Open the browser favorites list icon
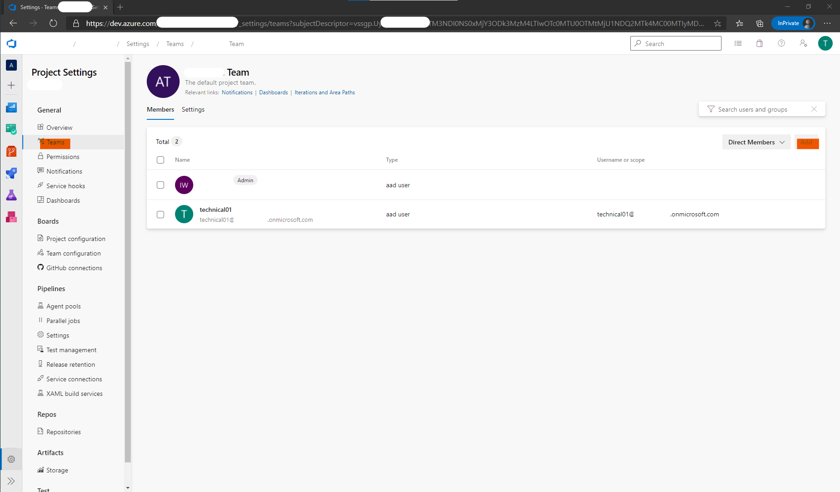 739,23
